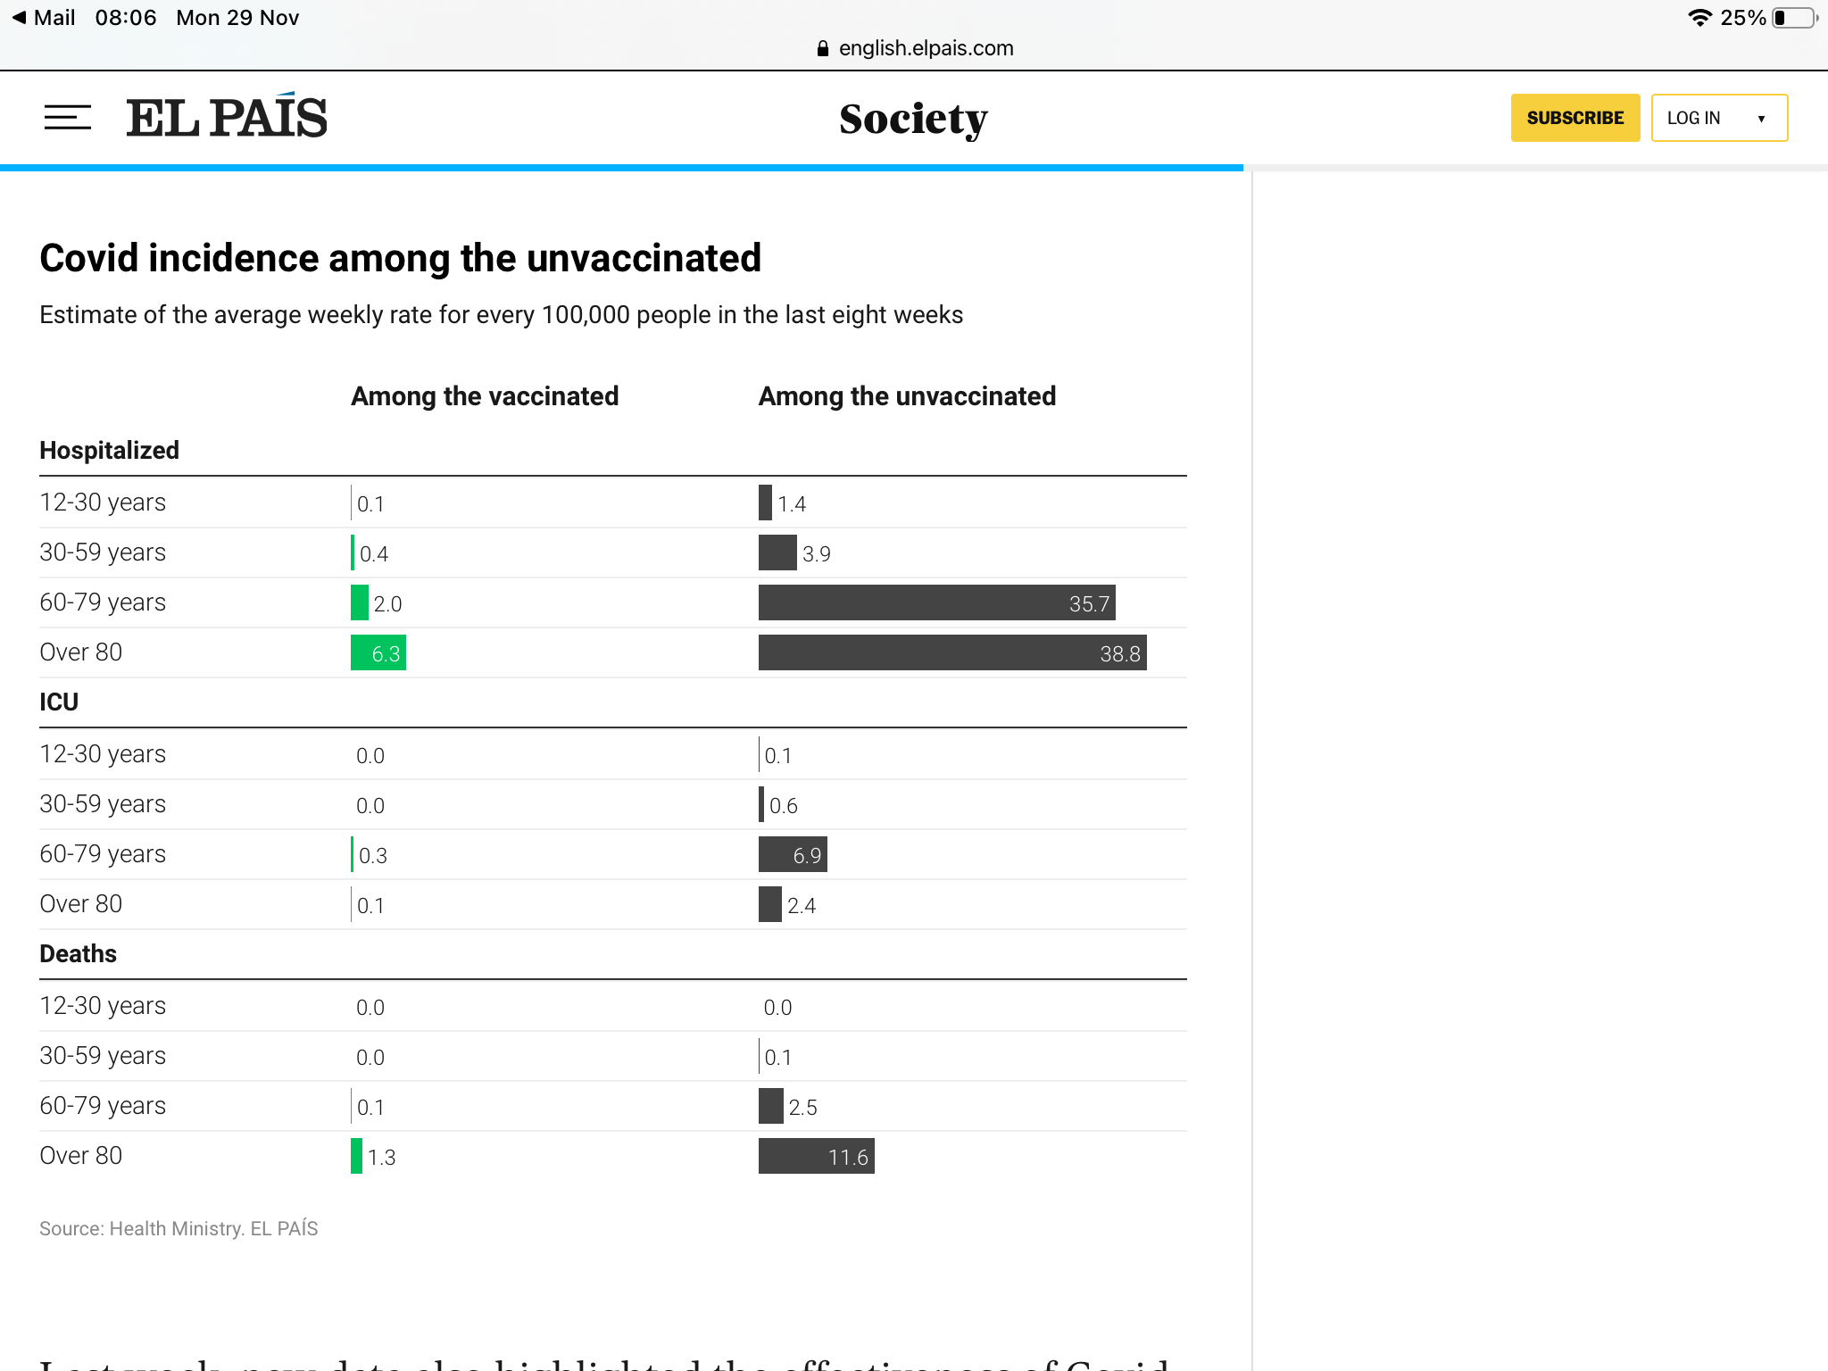
Task: Select the 35.7 hospitalized 60-79 bar
Action: click(x=936, y=602)
